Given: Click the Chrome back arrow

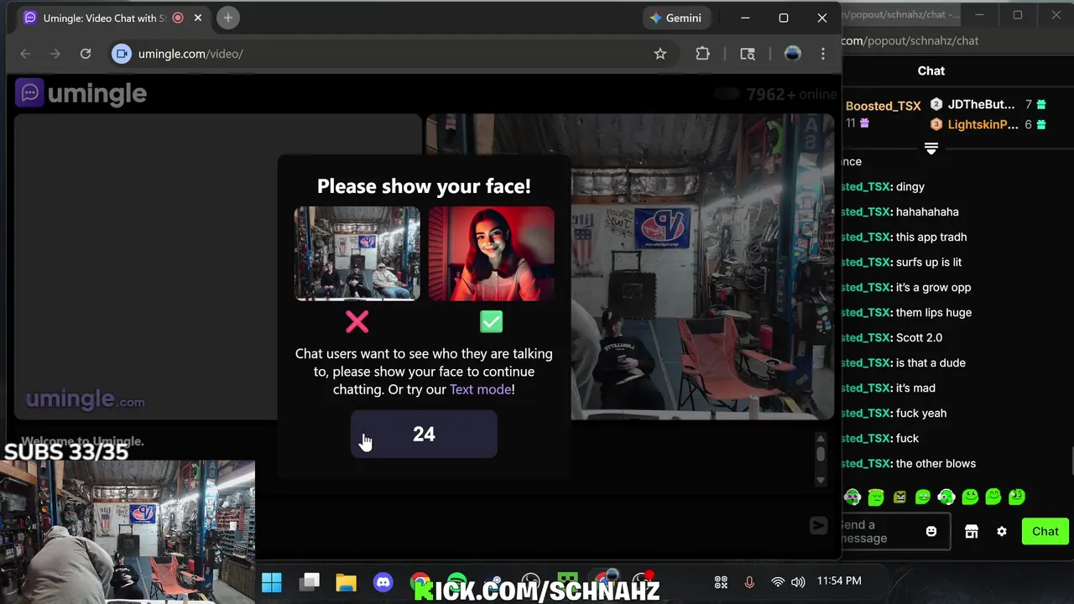Looking at the screenshot, I should tap(25, 54).
